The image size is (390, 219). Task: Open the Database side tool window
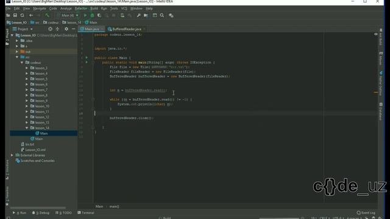click(x=380, y=111)
